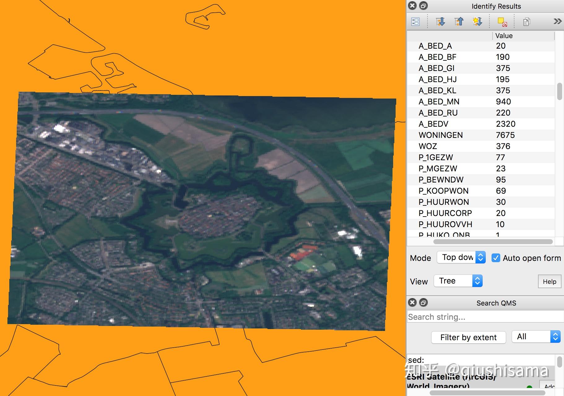
Task: Select the A_BED_BF attribute row
Action: pos(481,57)
